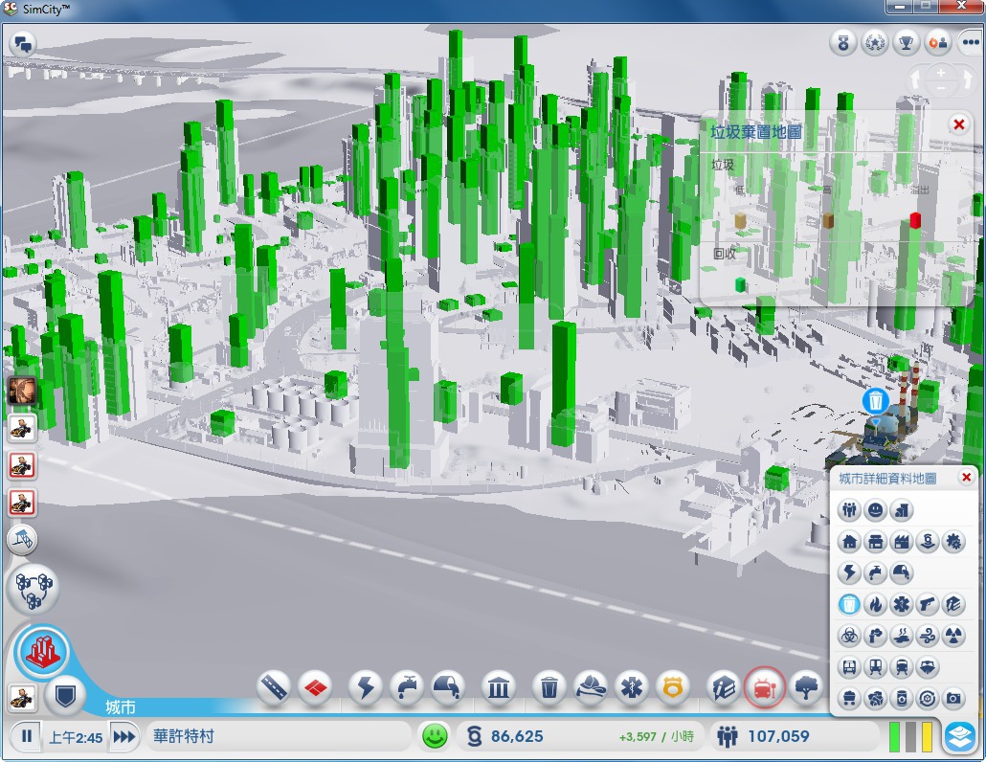Image resolution: width=986 pixels, height=762 pixels.
Task: Open the Power utilities menu
Action: point(366,686)
